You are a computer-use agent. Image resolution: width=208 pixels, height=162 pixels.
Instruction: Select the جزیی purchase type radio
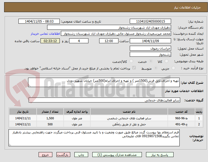click(173, 68)
